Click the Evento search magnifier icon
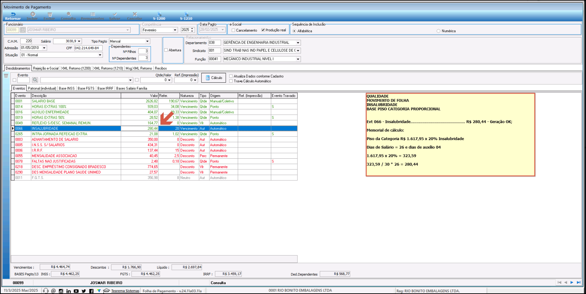 pyautogui.click(x=35, y=80)
